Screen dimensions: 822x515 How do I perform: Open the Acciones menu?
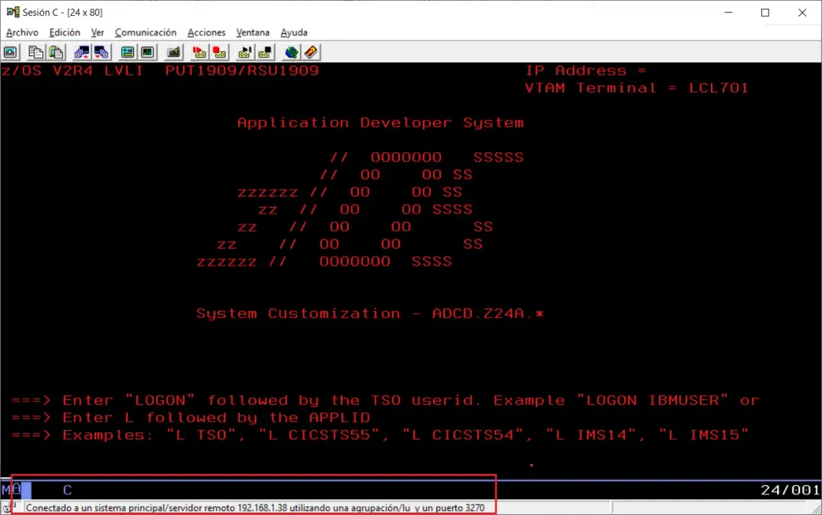tap(206, 33)
